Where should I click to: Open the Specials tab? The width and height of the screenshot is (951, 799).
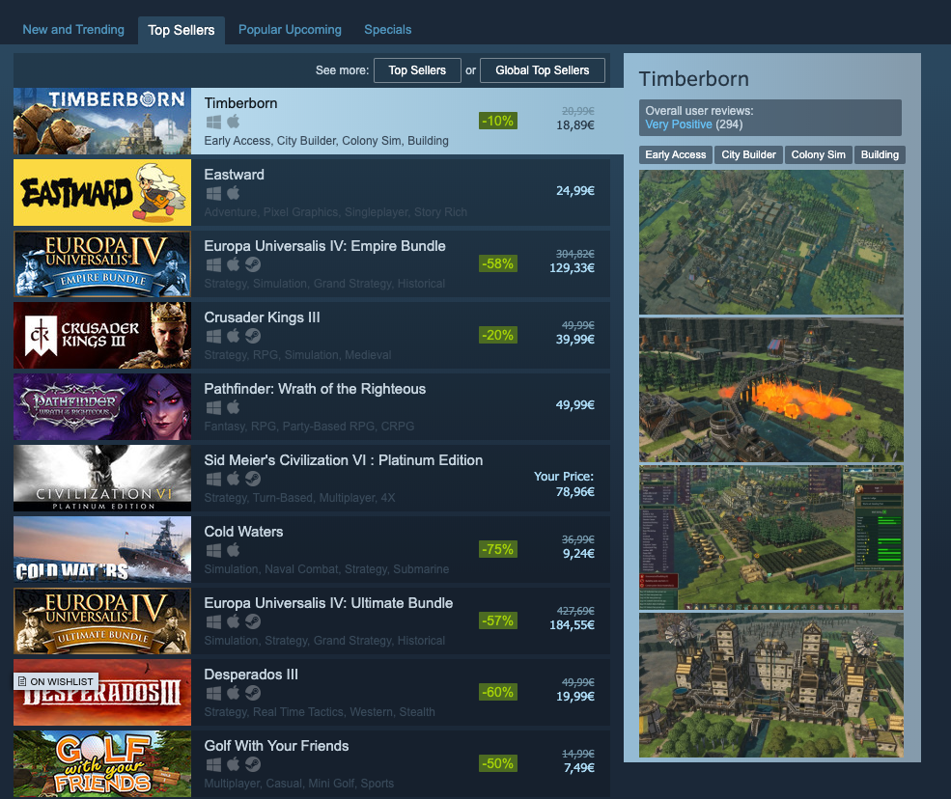pyautogui.click(x=387, y=30)
